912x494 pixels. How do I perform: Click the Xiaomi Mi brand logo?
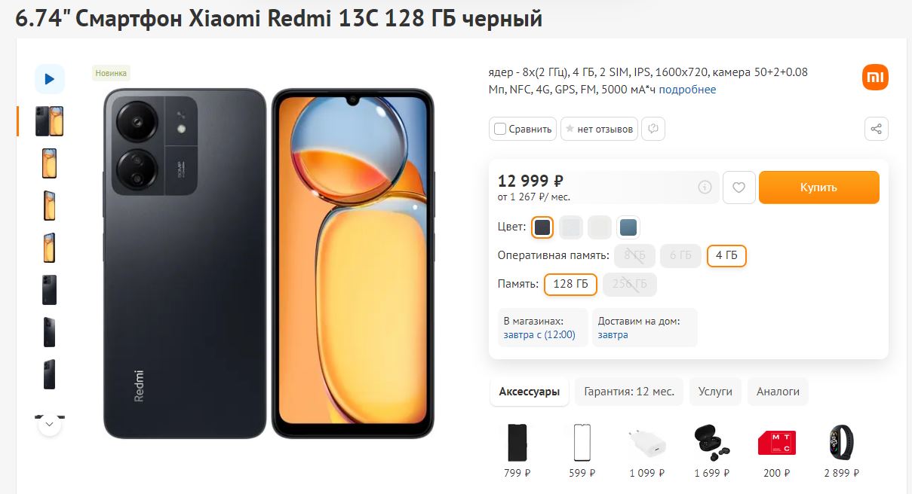875,76
